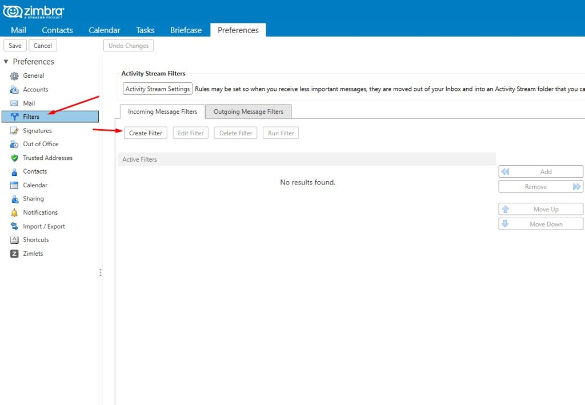Image resolution: width=585 pixels, height=405 pixels.
Task: Click the up arrow on Move Up
Action: coord(506,209)
